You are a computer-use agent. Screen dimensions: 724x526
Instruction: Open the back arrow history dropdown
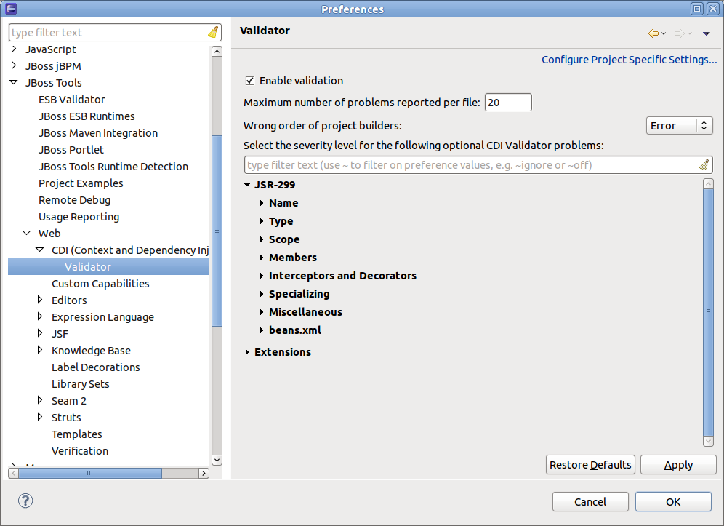664,33
